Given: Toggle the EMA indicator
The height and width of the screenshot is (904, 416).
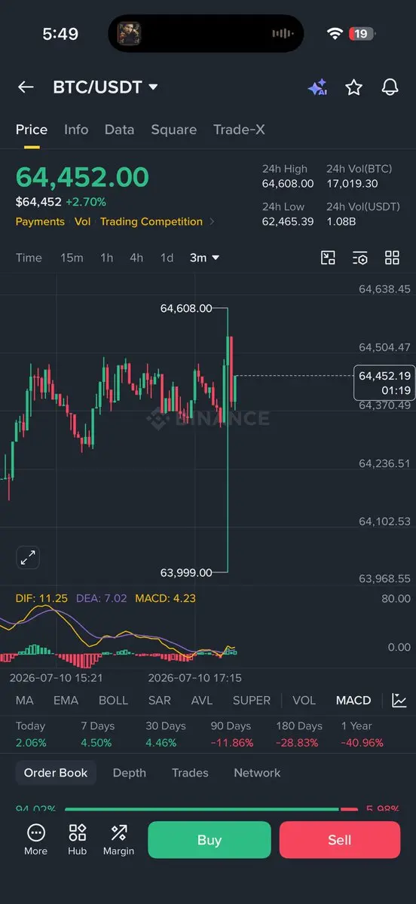Looking at the screenshot, I should click(x=66, y=701).
